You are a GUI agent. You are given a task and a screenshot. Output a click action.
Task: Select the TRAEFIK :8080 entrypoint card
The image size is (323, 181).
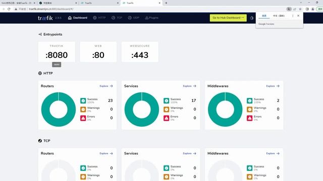[x=57, y=52]
